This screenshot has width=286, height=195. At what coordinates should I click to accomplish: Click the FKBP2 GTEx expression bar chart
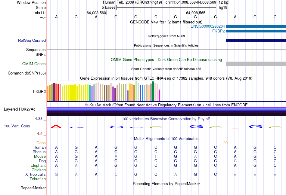[x=104, y=91]
